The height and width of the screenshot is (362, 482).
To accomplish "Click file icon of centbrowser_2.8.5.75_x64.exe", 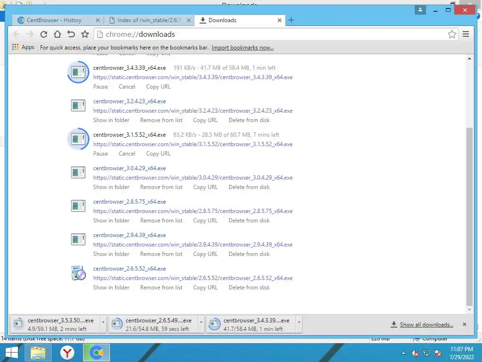I will pos(78,206).
